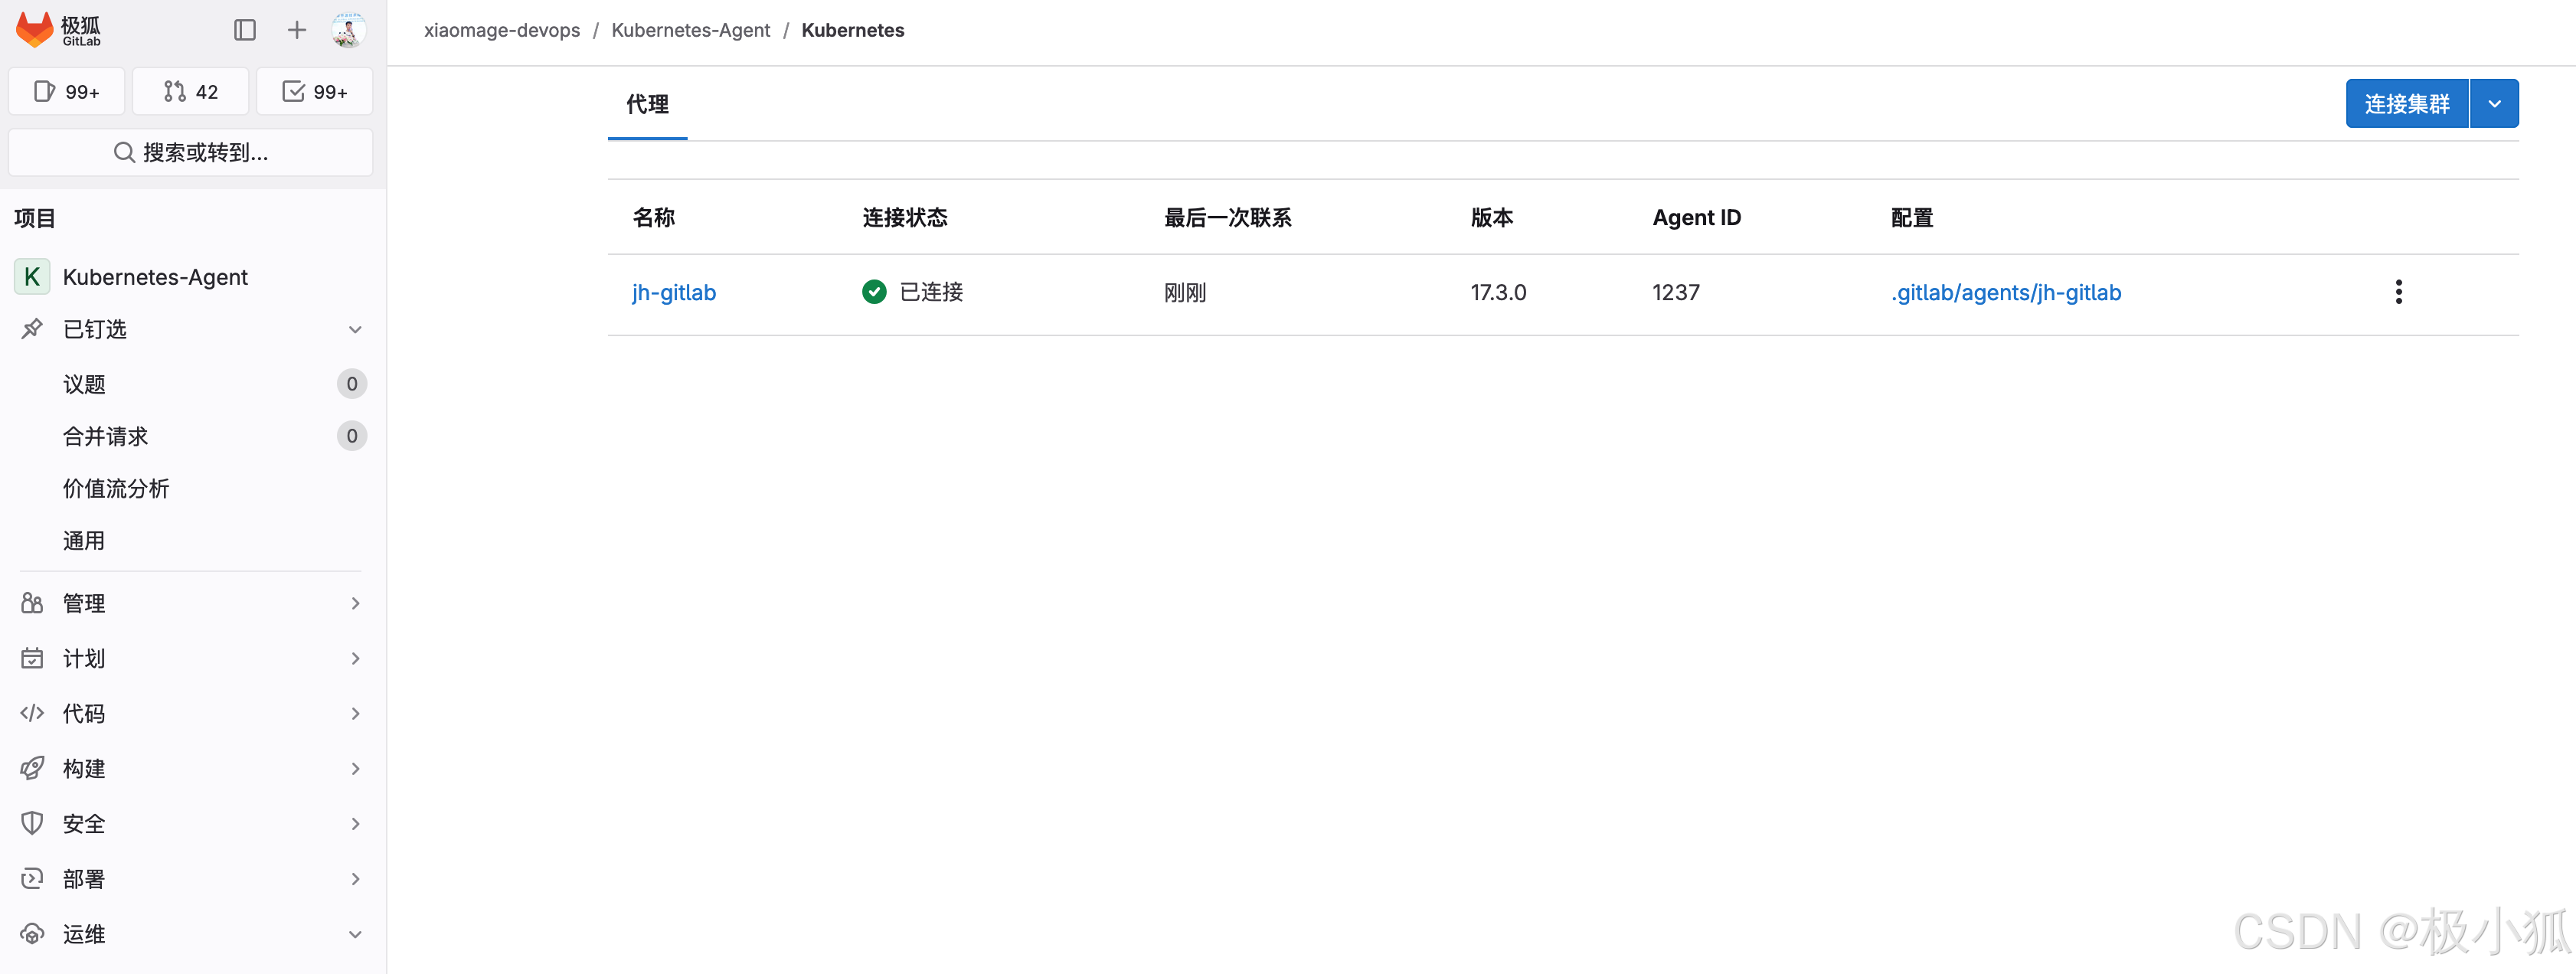The width and height of the screenshot is (2576, 974).
Task: Open the jh-gitlab agent link
Action: click(x=674, y=292)
